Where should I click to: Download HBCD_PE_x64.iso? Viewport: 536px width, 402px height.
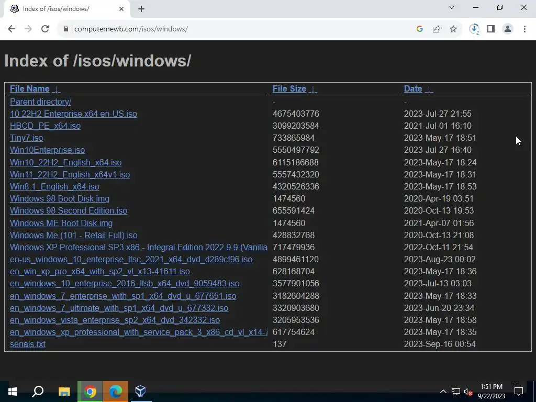click(x=45, y=126)
